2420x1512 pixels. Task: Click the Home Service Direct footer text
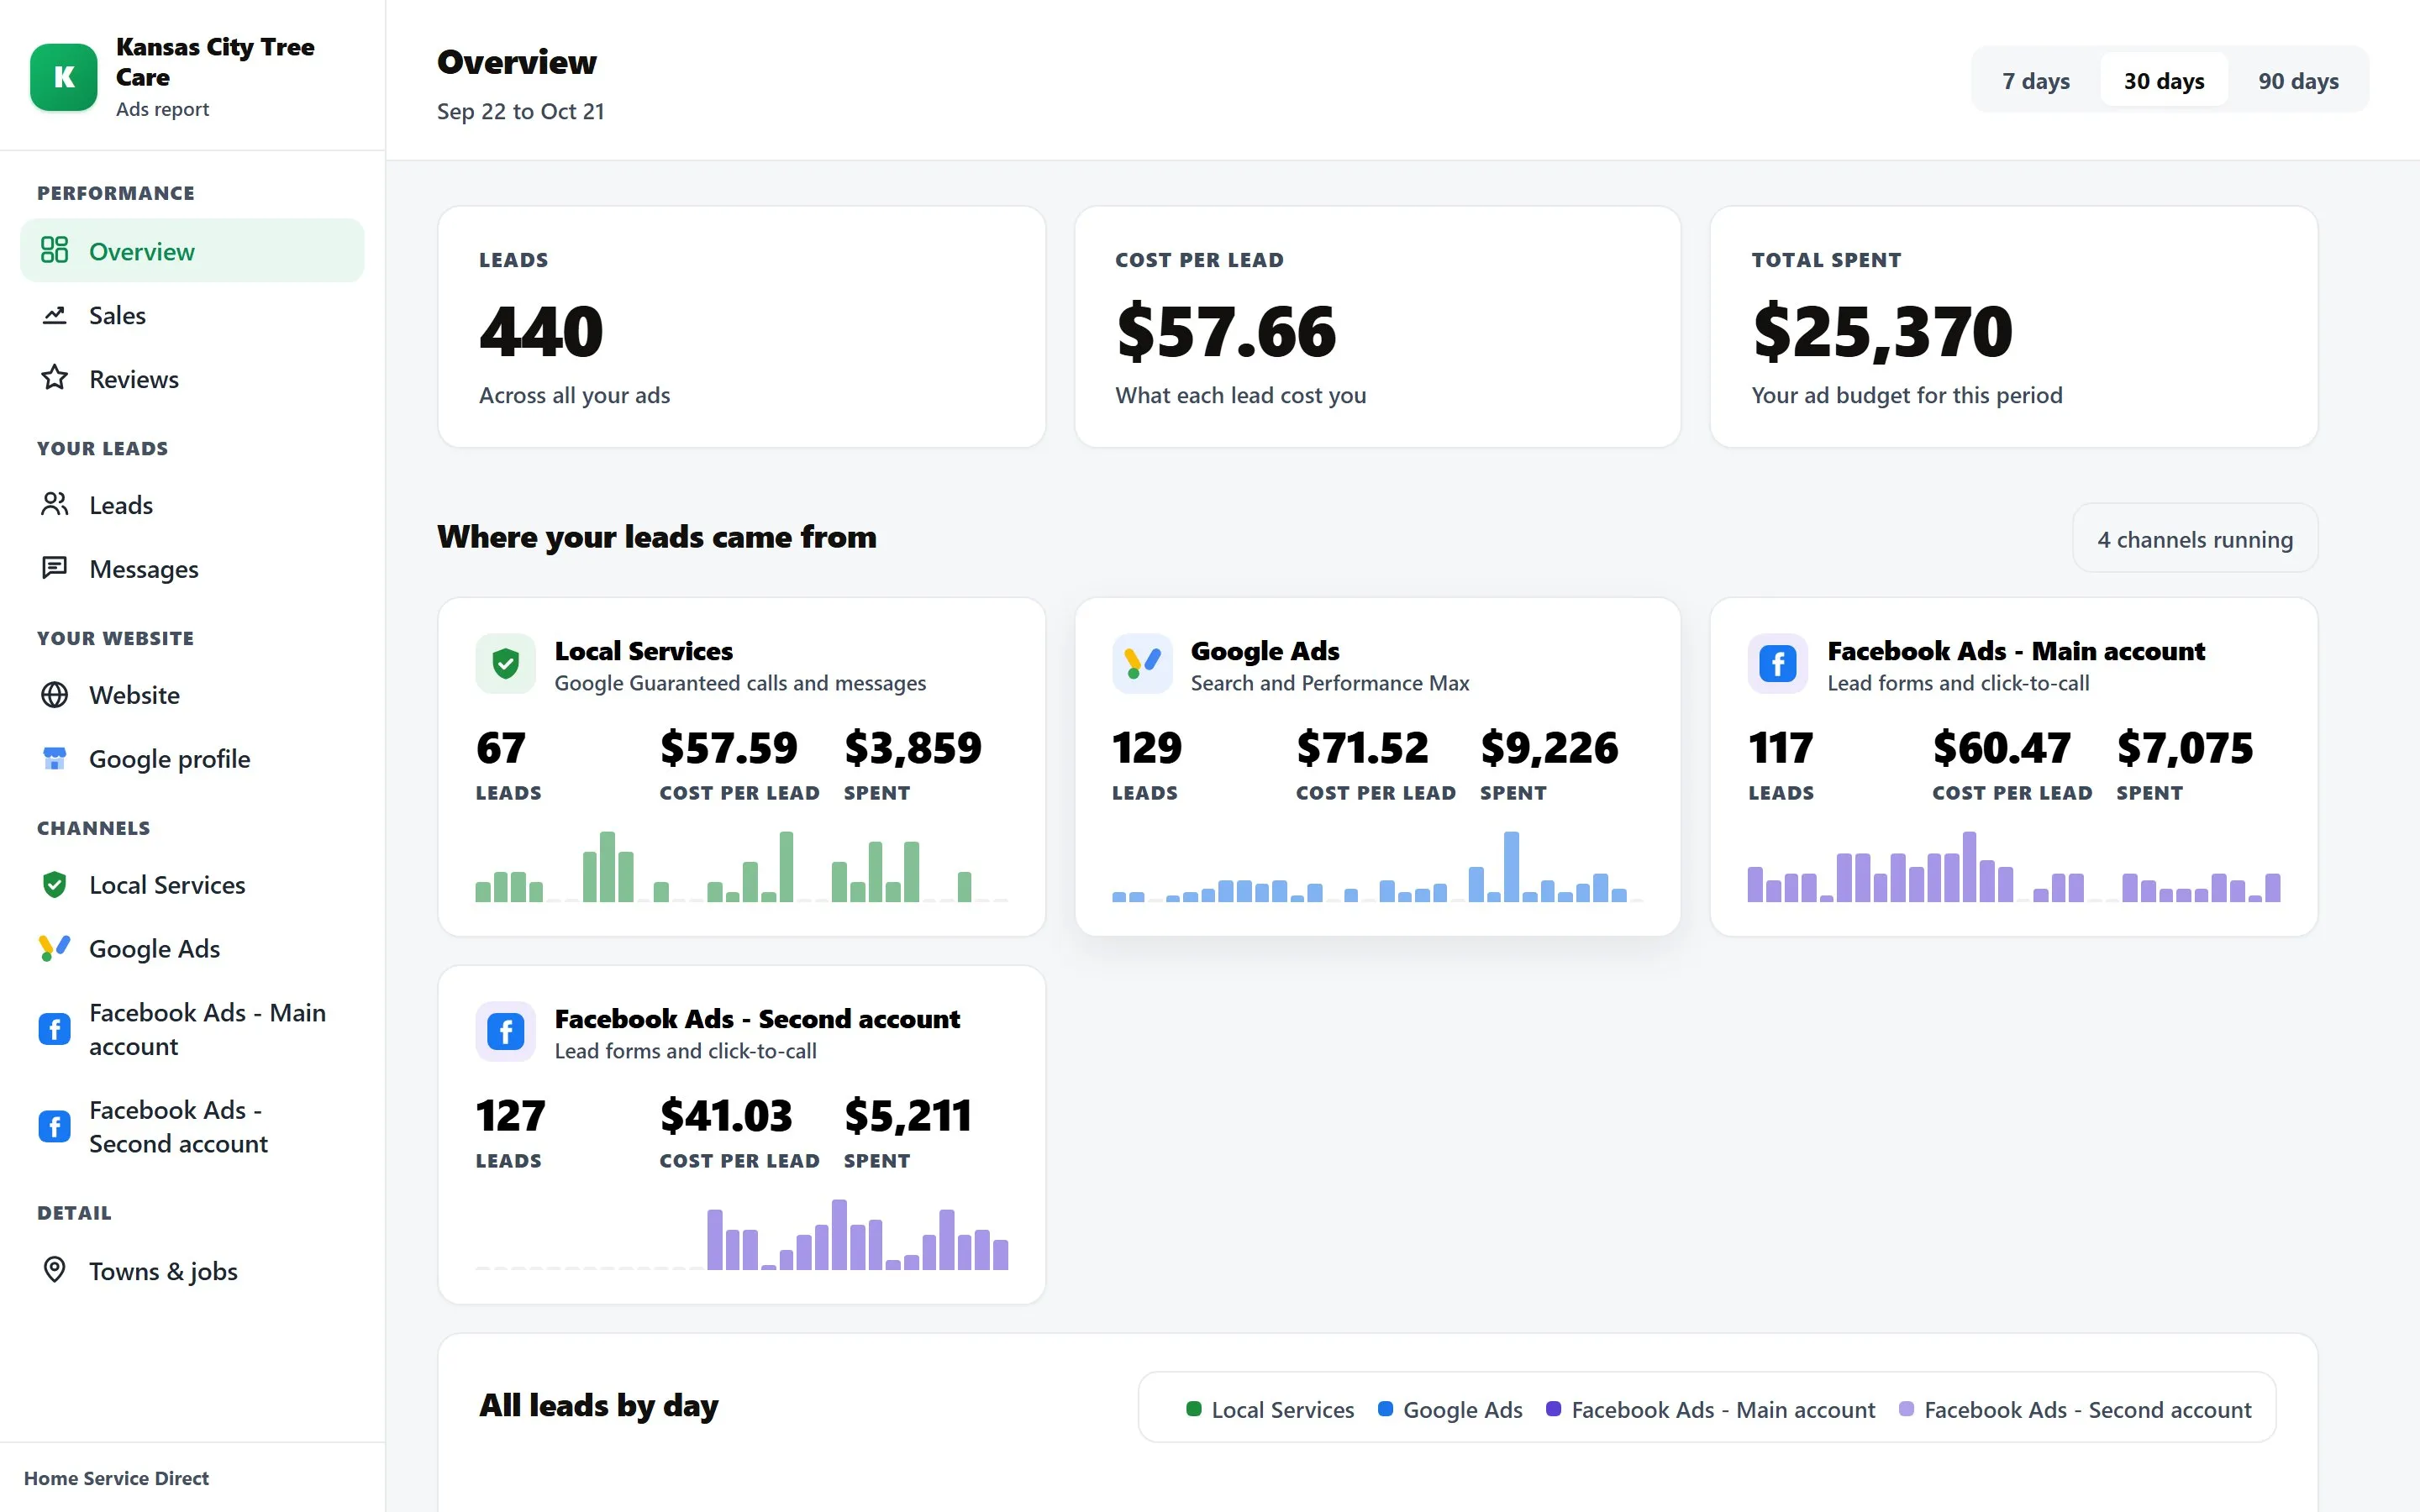(116, 1478)
